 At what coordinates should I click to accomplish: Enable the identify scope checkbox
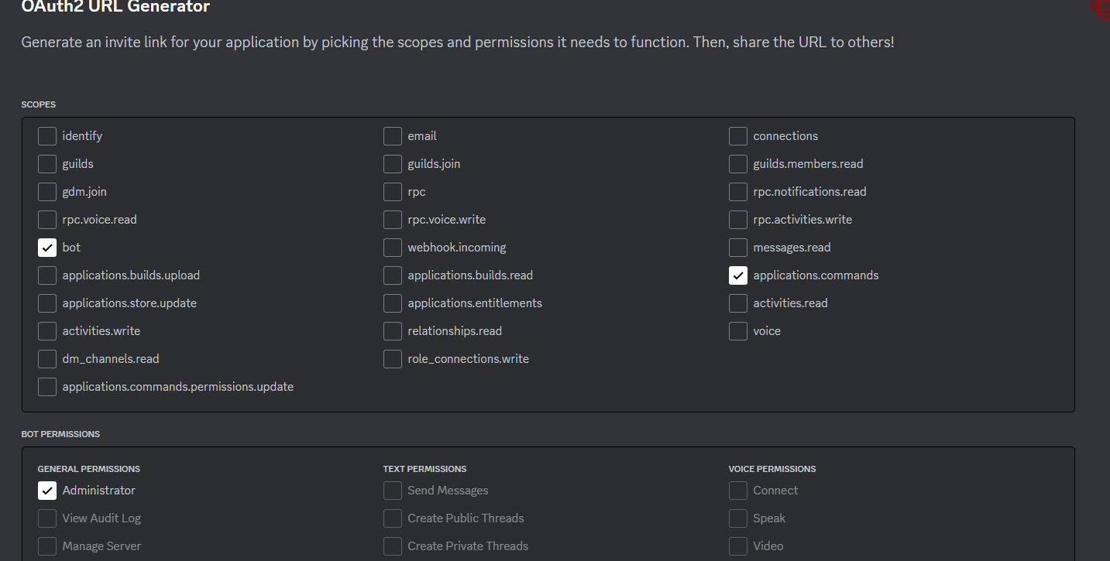click(47, 136)
